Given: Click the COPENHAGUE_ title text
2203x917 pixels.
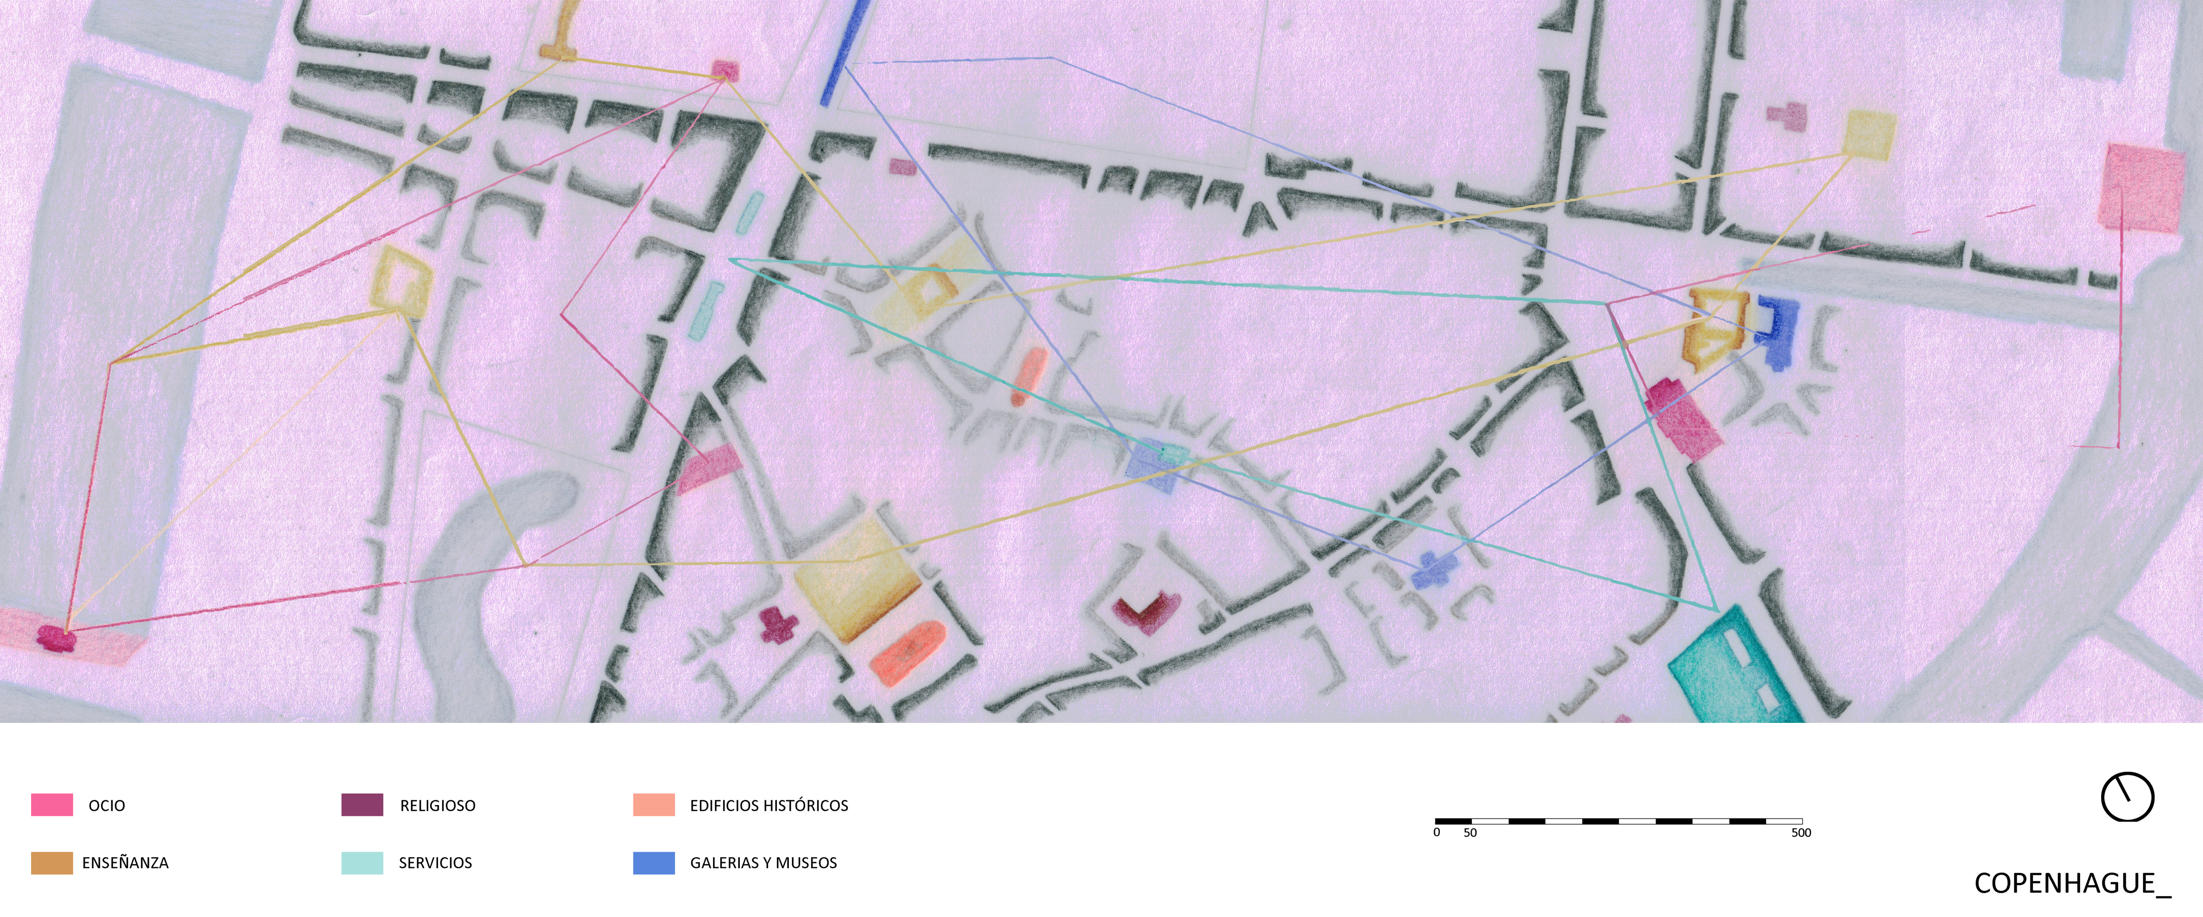Looking at the screenshot, I should coord(2072,884).
